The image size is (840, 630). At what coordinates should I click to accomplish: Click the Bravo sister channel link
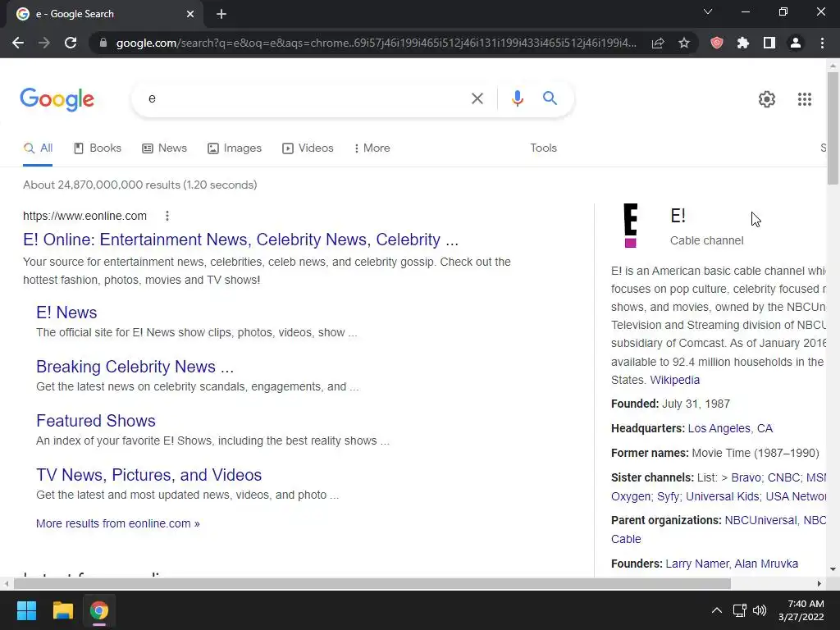point(746,477)
